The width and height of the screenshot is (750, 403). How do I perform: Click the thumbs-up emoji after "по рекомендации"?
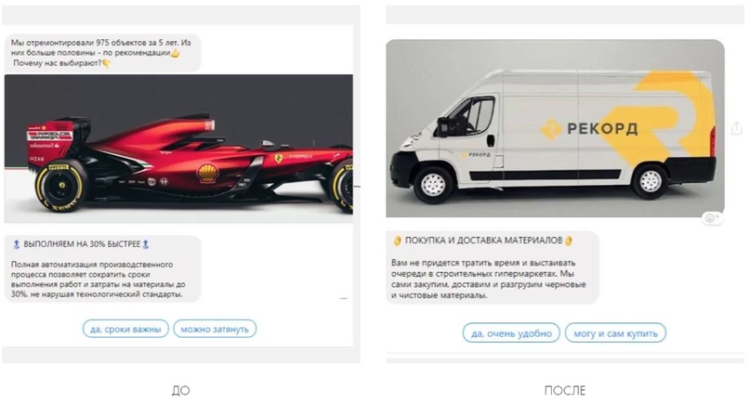[x=176, y=53]
